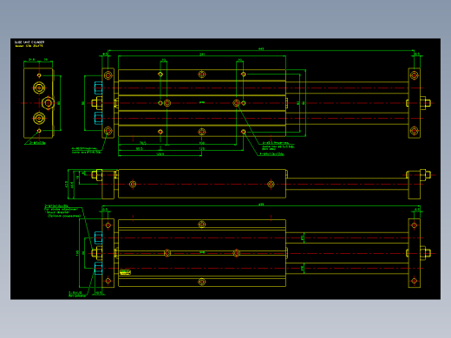
Task: Click the small yellow nameplate in bottom view
Action: tap(125, 272)
